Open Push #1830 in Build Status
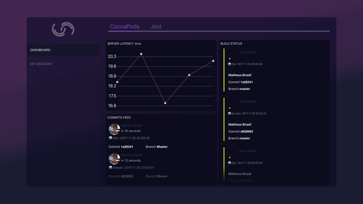This screenshot has width=363, height=204. pyautogui.click(x=248, y=52)
